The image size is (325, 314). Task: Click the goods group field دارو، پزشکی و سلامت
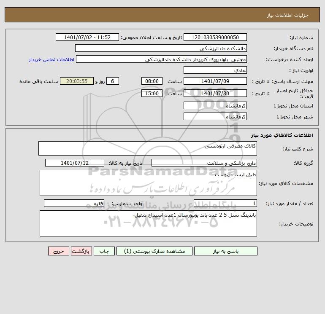pyautogui.click(x=204, y=163)
